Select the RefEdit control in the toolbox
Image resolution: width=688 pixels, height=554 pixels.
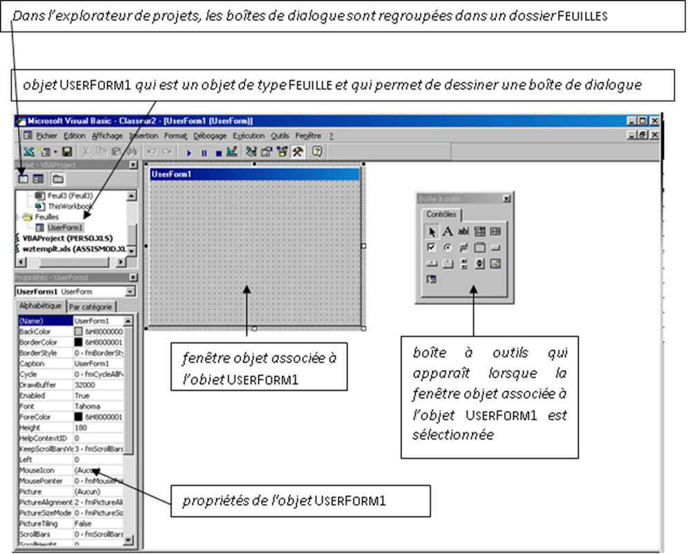pos(431,279)
